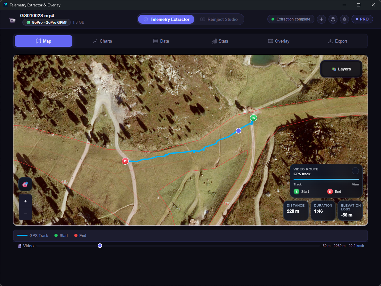Collapse the Video Route panel
381x286 pixels.
point(355,171)
